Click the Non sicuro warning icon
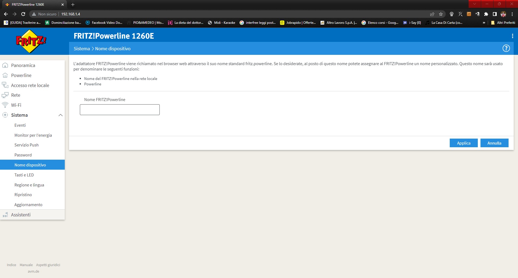The image size is (518, 278). (x=34, y=14)
